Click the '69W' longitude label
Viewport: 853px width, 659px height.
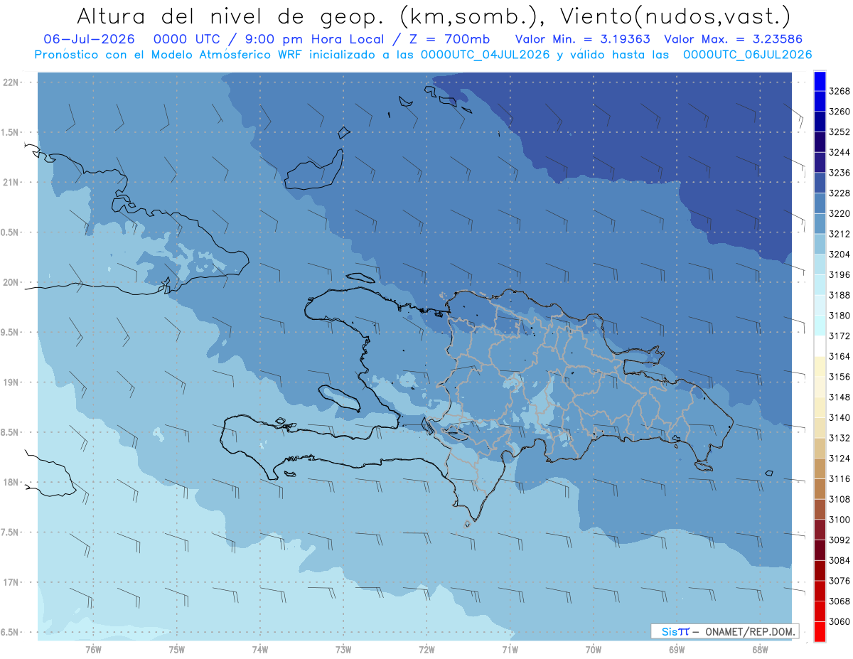tap(677, 649)
